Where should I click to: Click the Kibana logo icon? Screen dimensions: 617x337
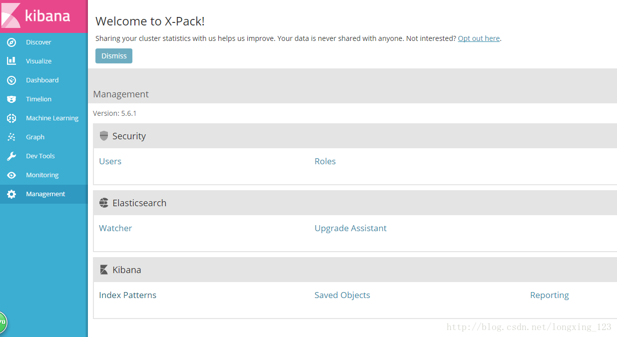click(10, 15)
